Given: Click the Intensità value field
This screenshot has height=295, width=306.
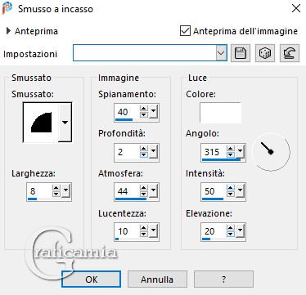Looking at the screenshot, I should pyautogui.click(x=214, y=191).
